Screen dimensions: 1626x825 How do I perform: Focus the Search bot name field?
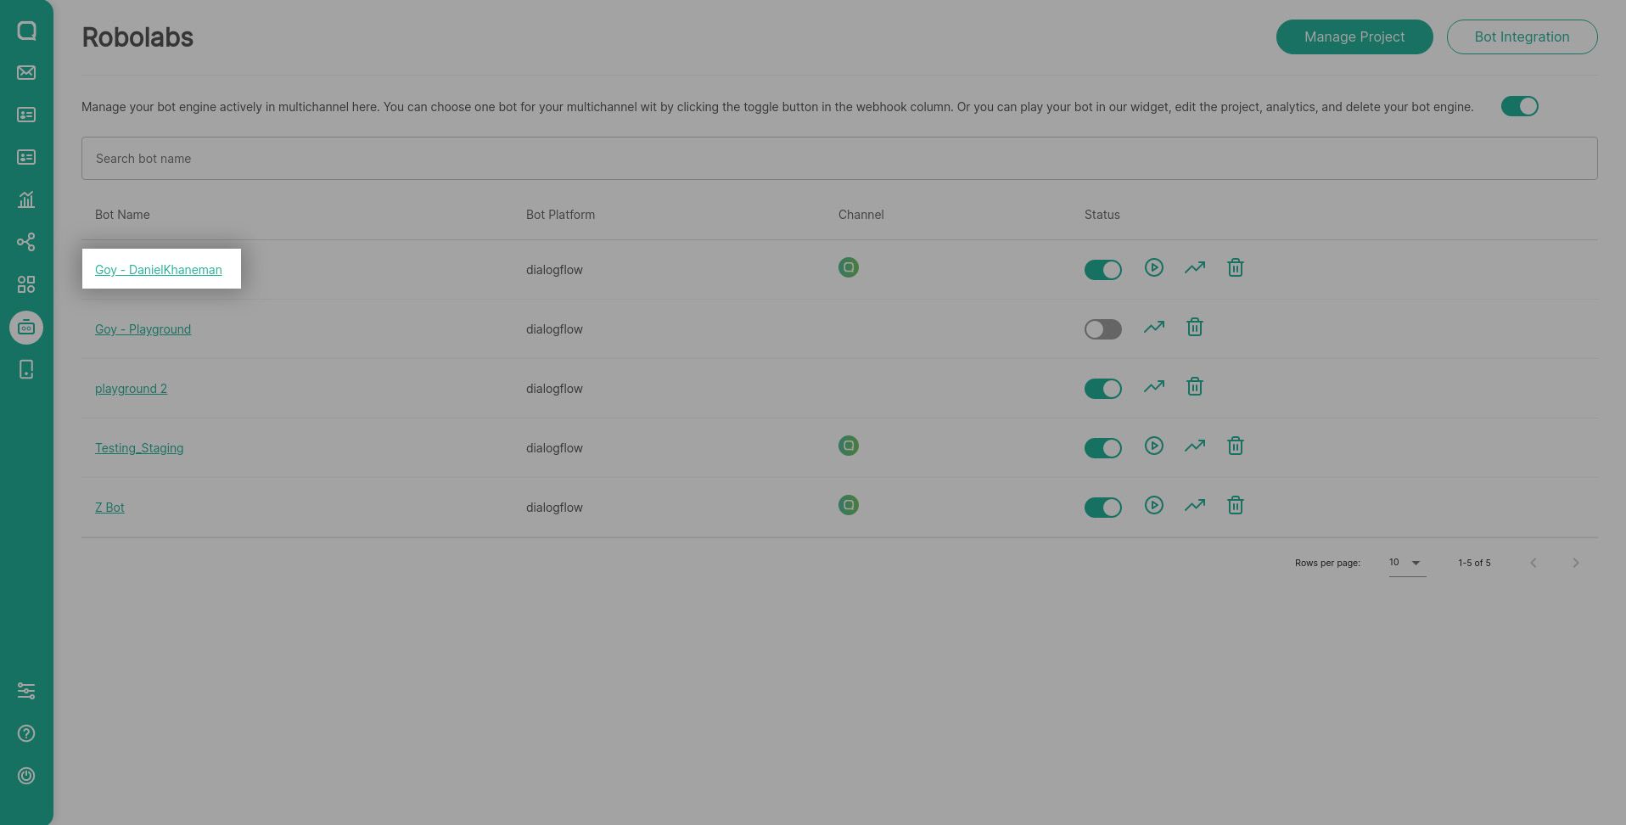click(838, 159)
